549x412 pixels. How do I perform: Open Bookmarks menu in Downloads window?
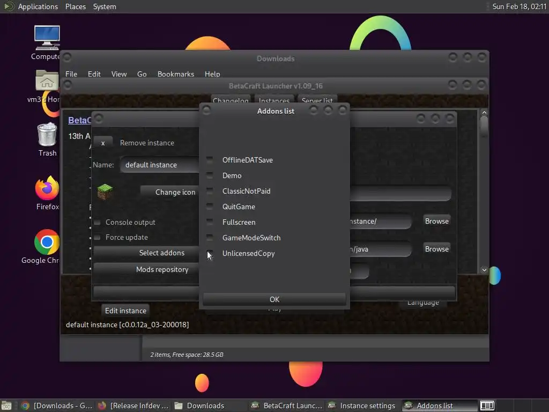176,74
